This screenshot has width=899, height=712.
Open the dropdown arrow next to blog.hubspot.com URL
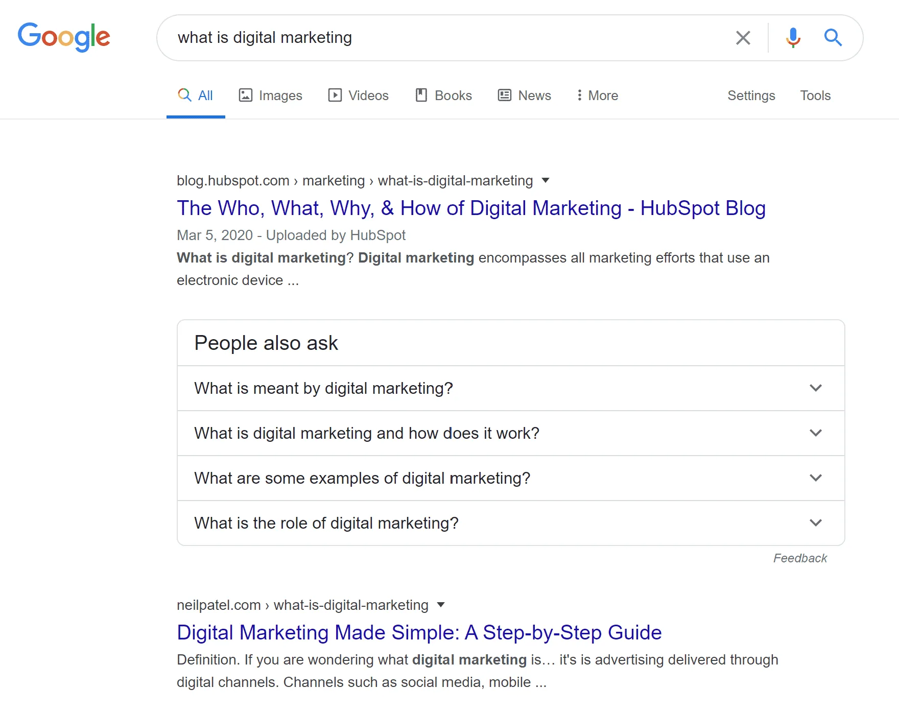click(546, 180)
